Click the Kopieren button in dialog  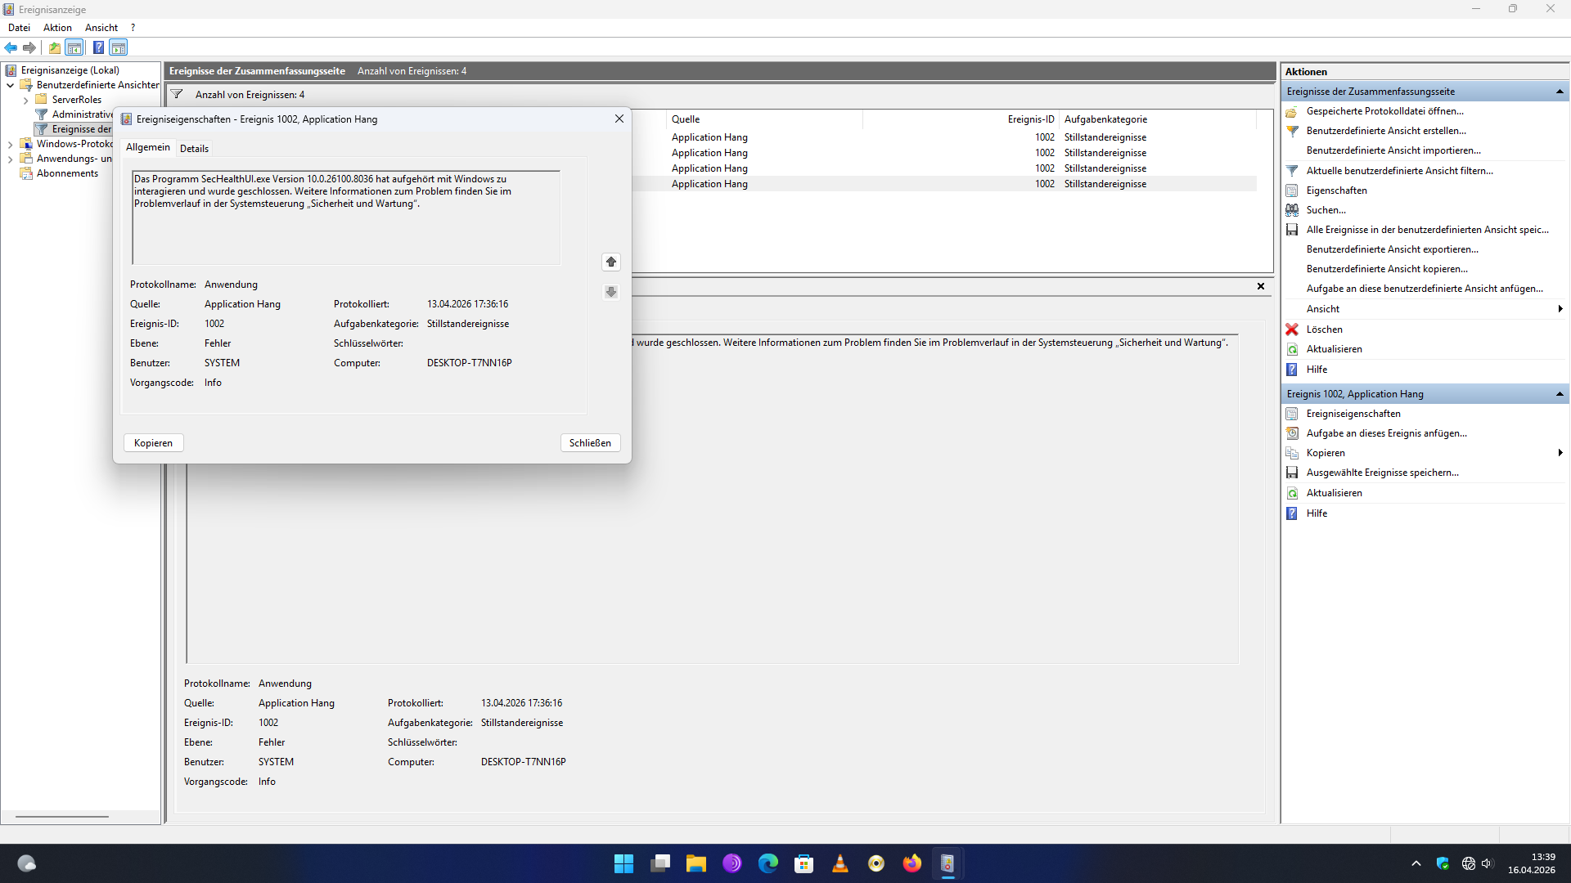[153, 442]
